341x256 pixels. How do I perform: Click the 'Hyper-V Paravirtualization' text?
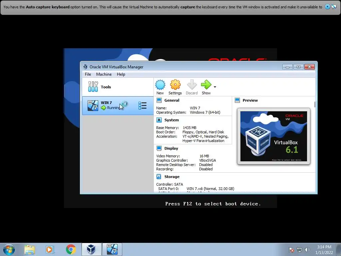tap(203, 141)
